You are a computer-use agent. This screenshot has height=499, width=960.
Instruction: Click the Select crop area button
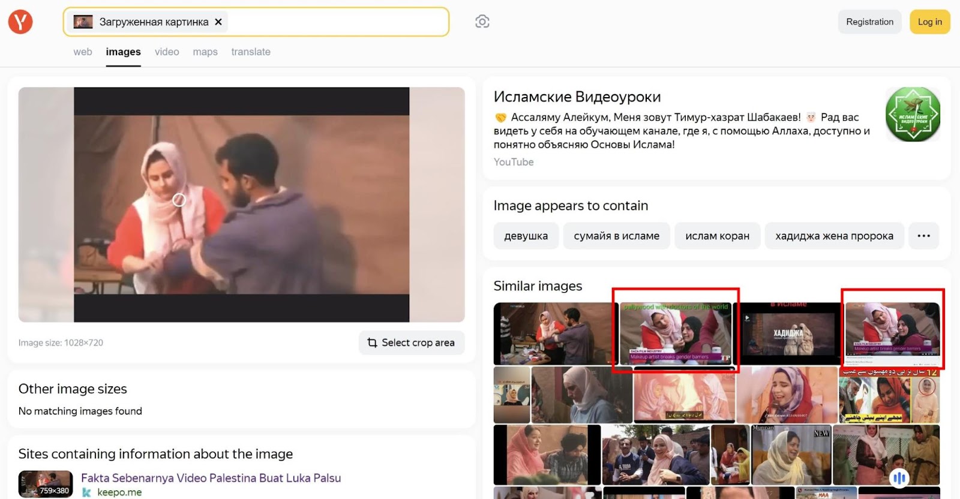point(412,342)
